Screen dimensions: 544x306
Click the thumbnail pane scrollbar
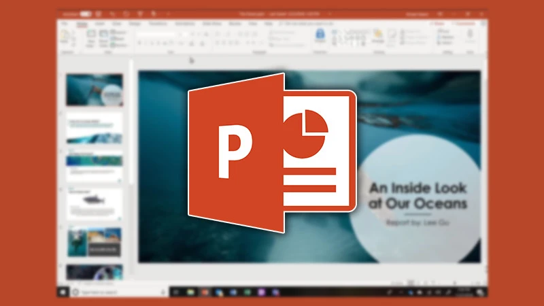(131, 122)
